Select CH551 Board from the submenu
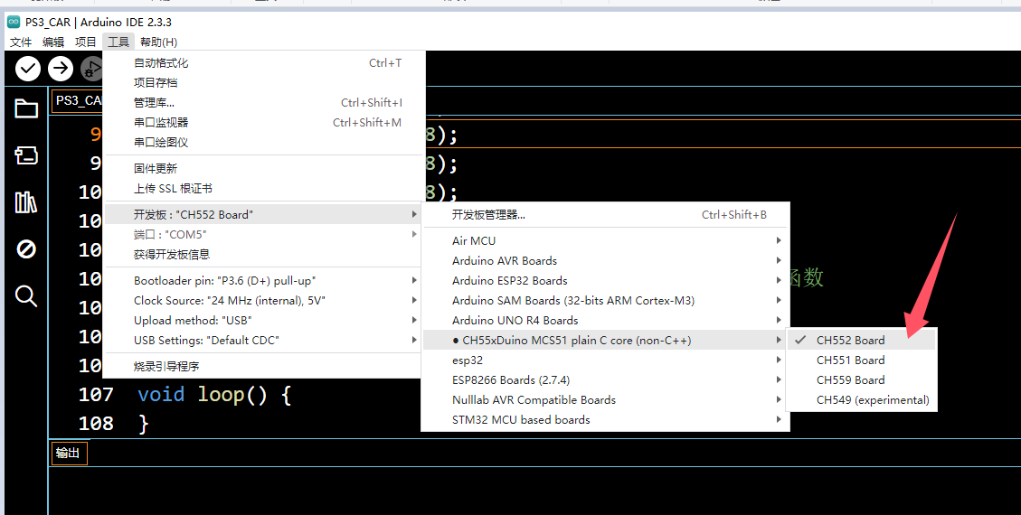 point(850,360)
